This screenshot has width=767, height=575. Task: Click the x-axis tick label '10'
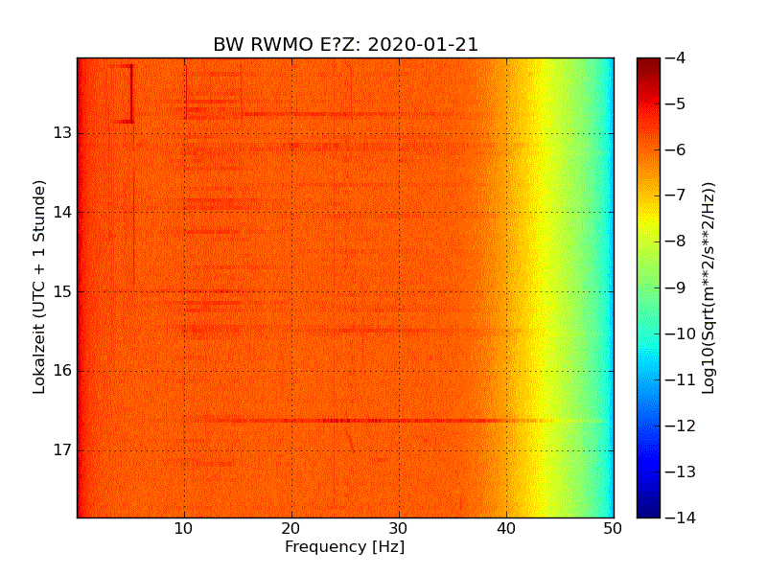click(184, 529)
